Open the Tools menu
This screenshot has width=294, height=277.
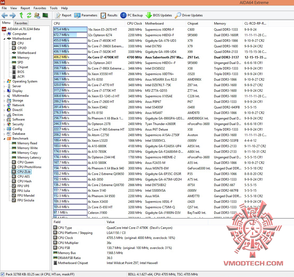point(54,8)
